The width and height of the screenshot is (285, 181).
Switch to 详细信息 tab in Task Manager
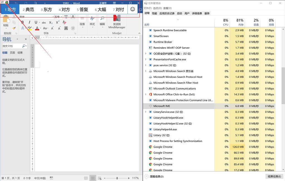coord(197,13)
